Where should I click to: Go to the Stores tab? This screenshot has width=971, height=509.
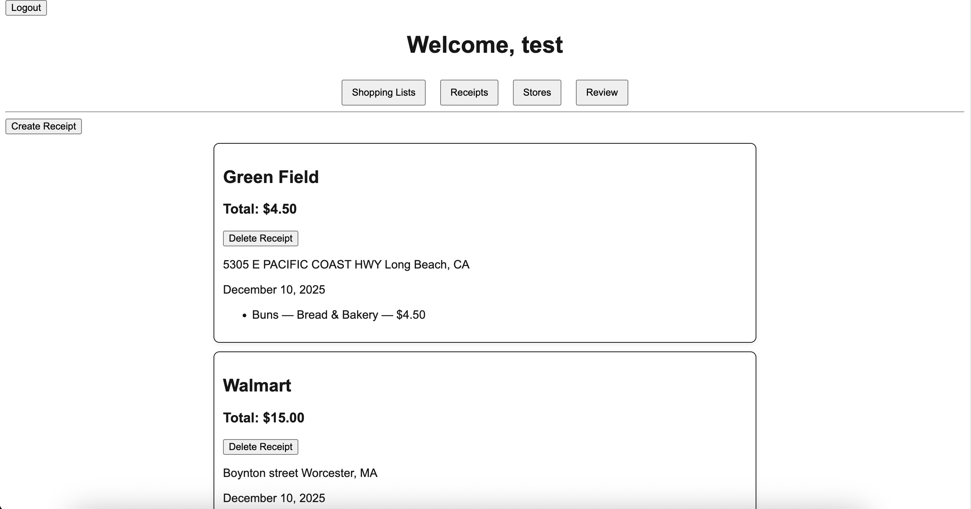click(x=537, y=92)
